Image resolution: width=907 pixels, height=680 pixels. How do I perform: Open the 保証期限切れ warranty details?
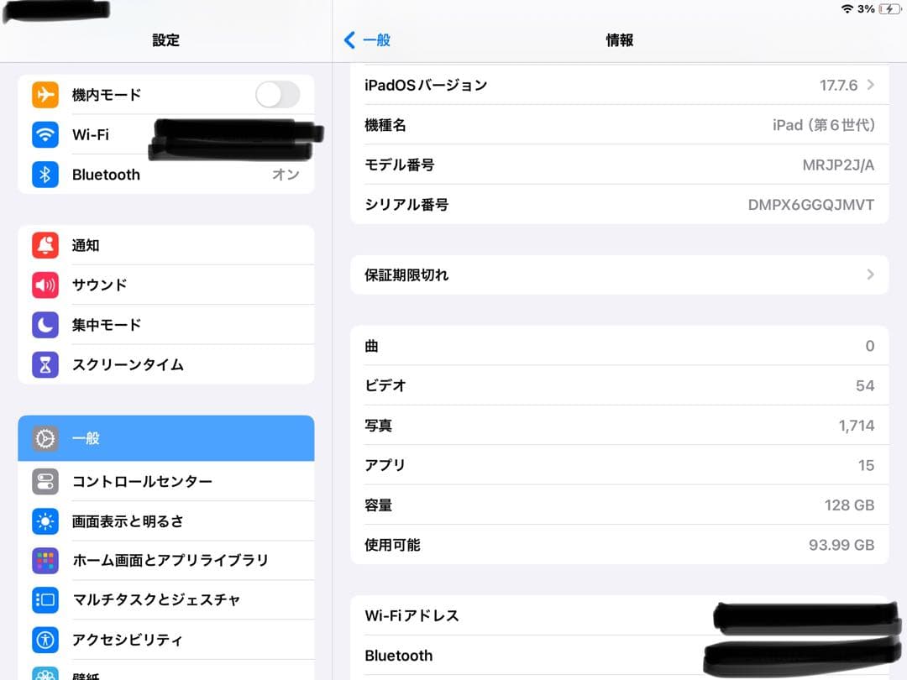620,275
